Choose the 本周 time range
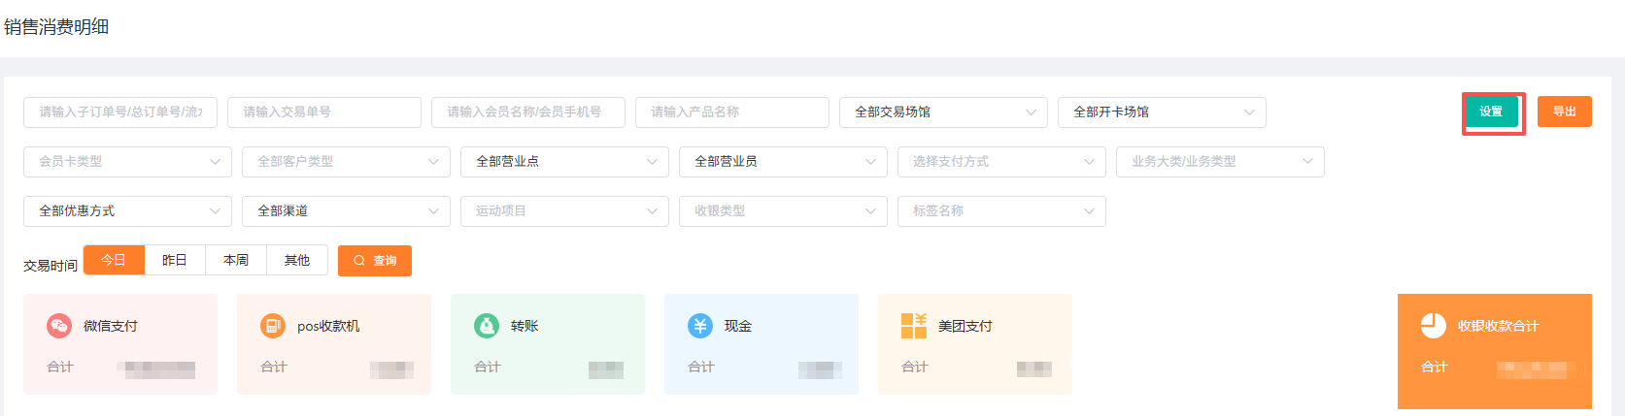The height and width of the screenshot is (416, 1625). pyautogui.click(x=236, y=260)
